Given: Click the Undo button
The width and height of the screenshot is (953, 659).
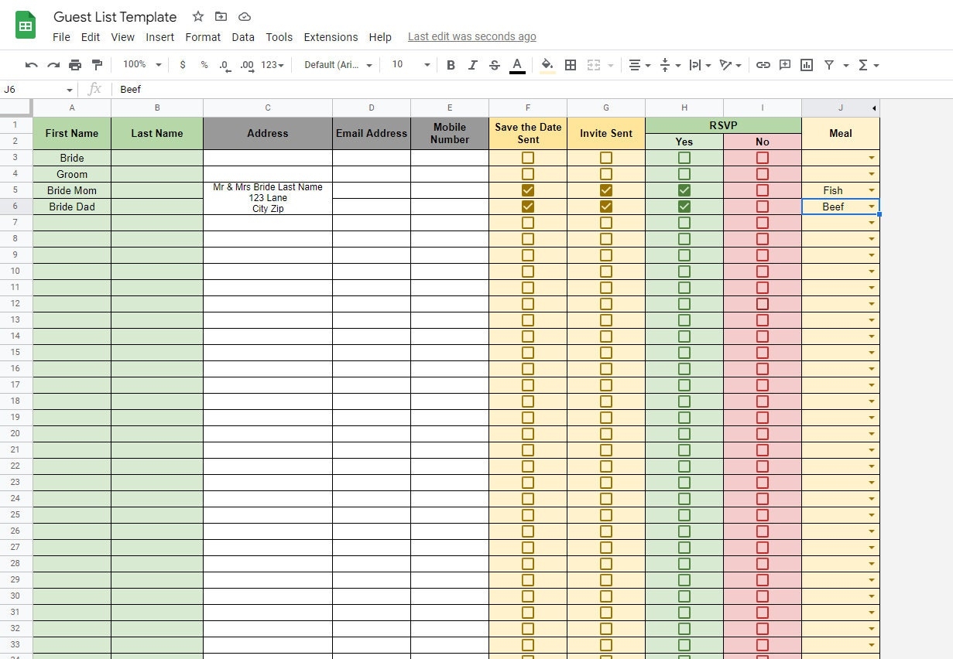Looking at the screenshot, I should [31, 65].
